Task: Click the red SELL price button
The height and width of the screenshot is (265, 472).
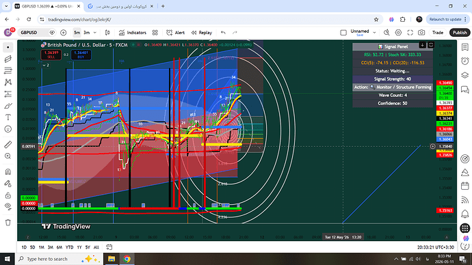Action: (x=51, y=55)
